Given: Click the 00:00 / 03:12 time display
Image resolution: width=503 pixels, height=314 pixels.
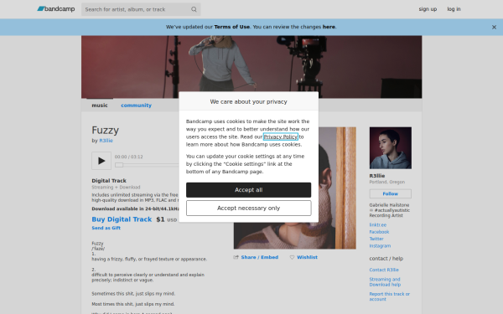Looking at the screenshot, I should click(x=129, y=157).
